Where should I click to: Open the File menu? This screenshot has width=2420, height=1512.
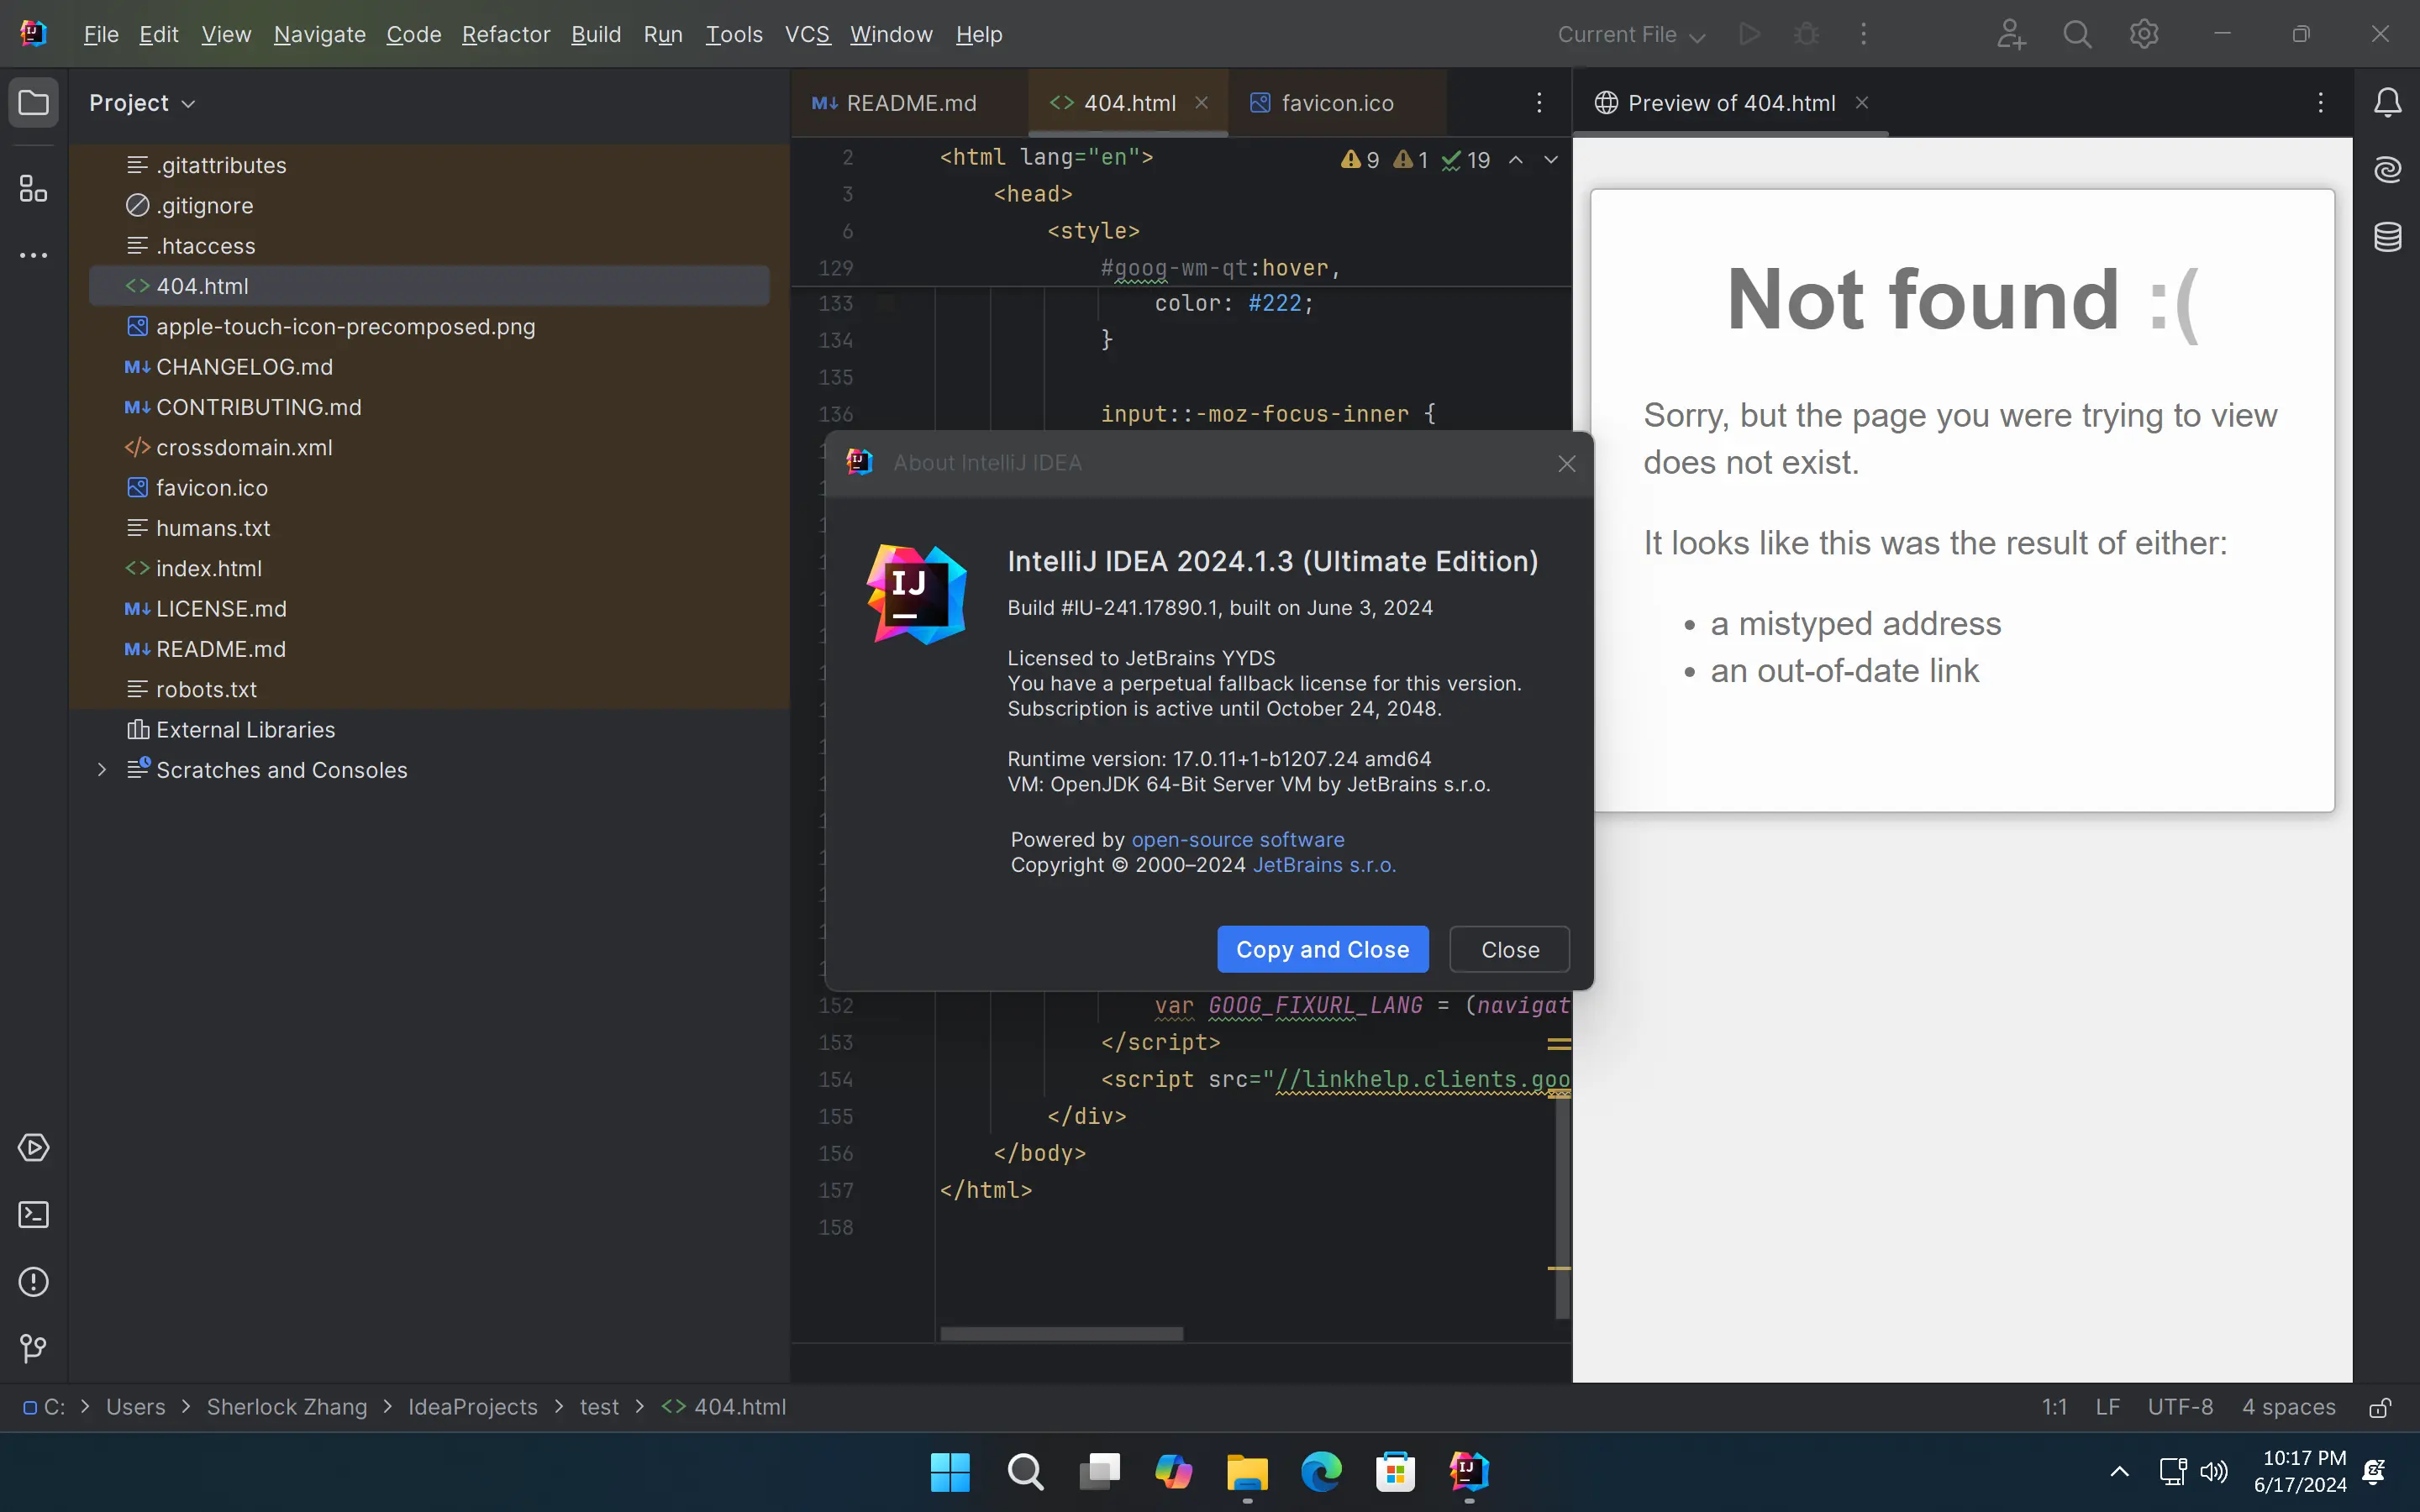(x=101, y=34)
